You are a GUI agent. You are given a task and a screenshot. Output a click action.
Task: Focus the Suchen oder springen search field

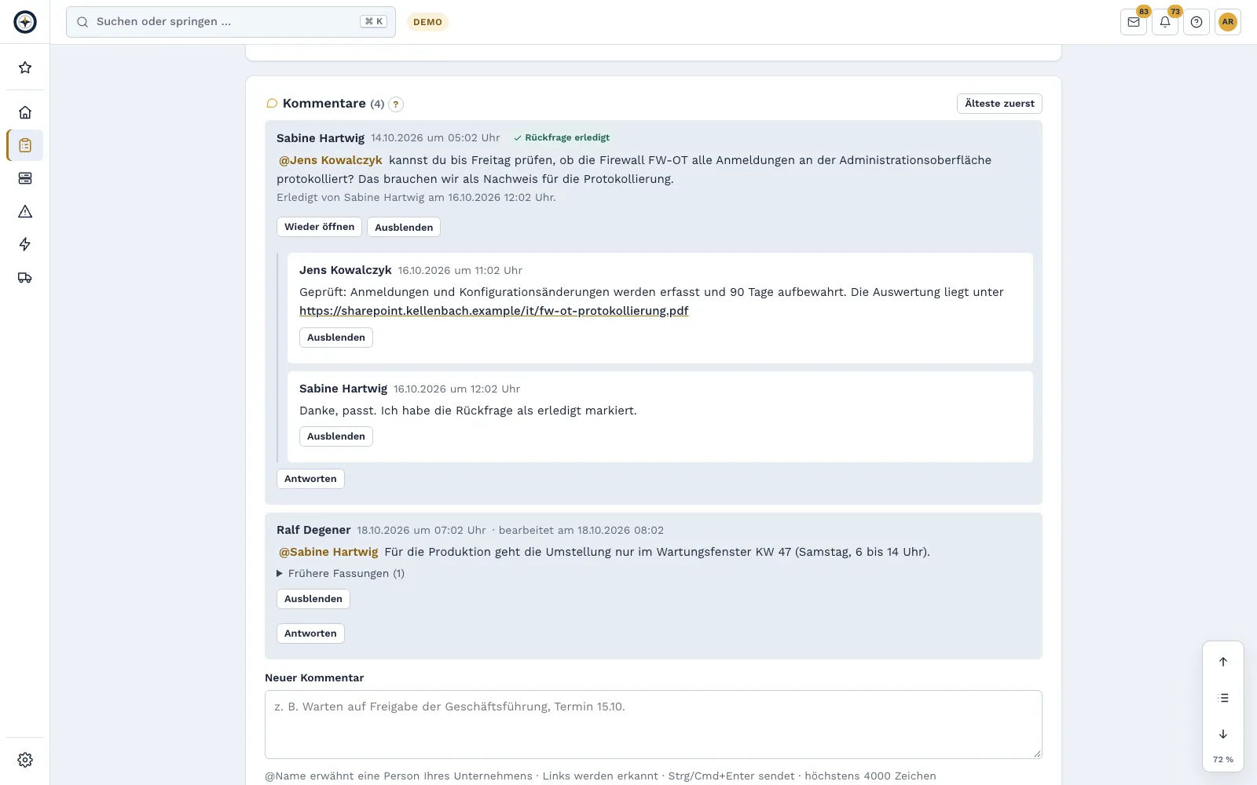[231, 22]
